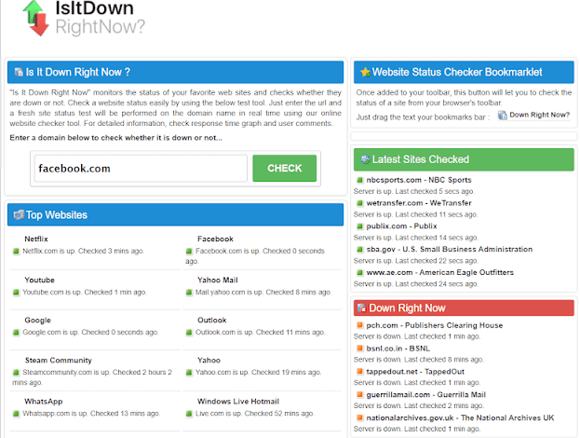Click the orange down icon next to tappedout.net
This screenshot has width=580, height=438.
(x=359, y=371)
